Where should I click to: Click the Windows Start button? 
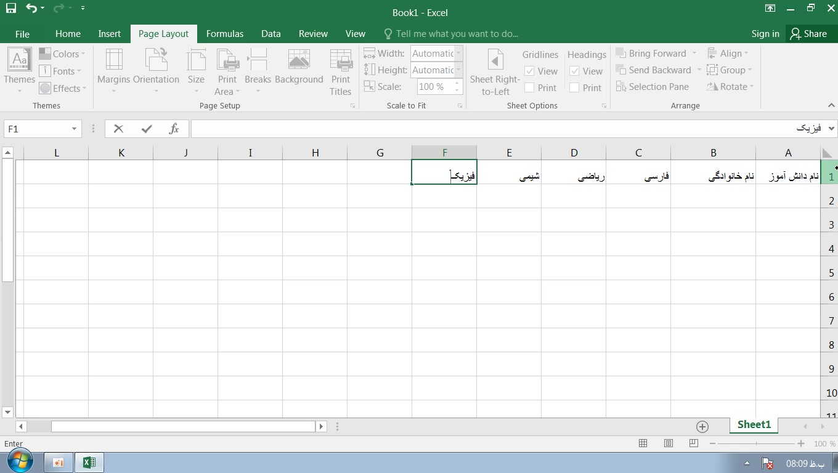[x=20, y=462]
